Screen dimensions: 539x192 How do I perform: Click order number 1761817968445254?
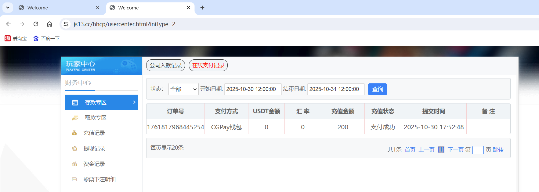pyautogui.click(x=175, y=127)
